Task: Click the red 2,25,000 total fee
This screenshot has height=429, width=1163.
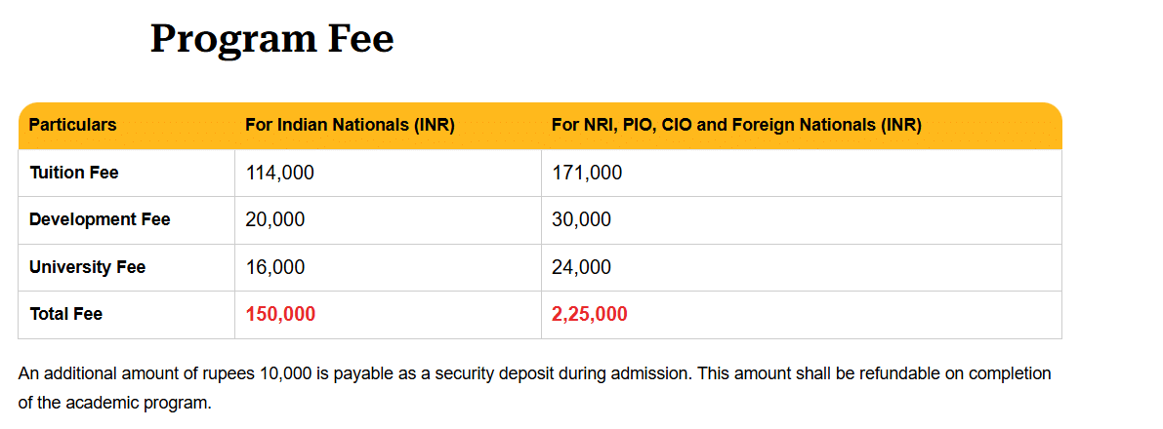Action: (589, 314)
